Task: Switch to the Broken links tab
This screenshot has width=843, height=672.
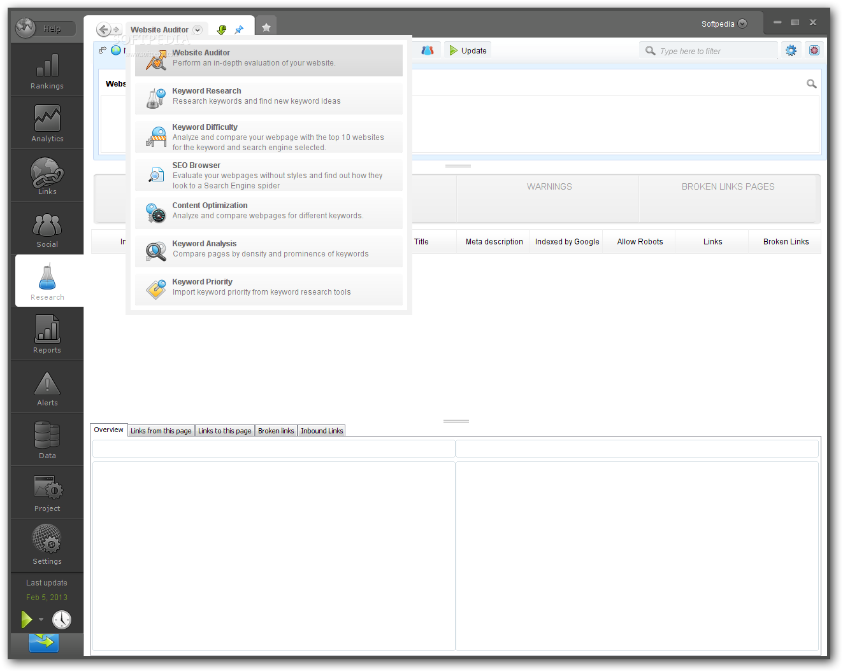Action: (276, 431)
